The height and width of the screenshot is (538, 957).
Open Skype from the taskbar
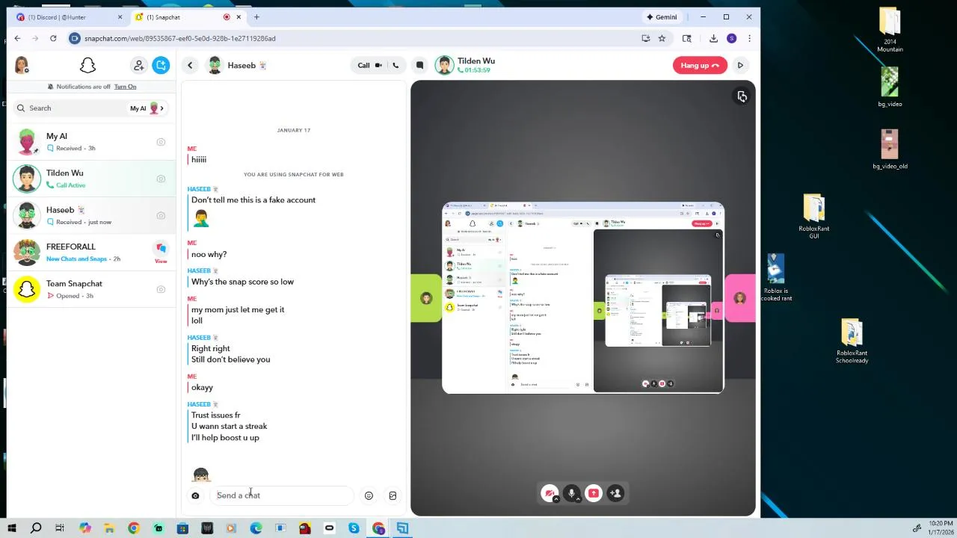(x=354, y=528)
